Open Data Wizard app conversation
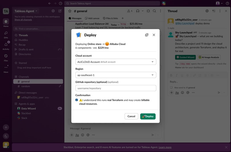Screen dimensions: 231x152 tap(38, 108)
